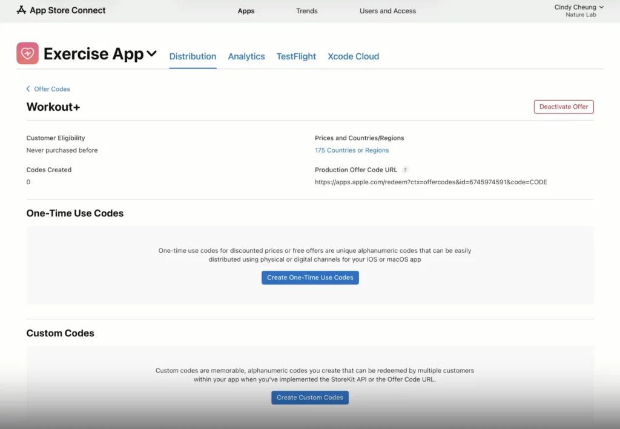Click the back chevron beside Offer Codes
Screen dimensions: 620x429
click(28, 89)
